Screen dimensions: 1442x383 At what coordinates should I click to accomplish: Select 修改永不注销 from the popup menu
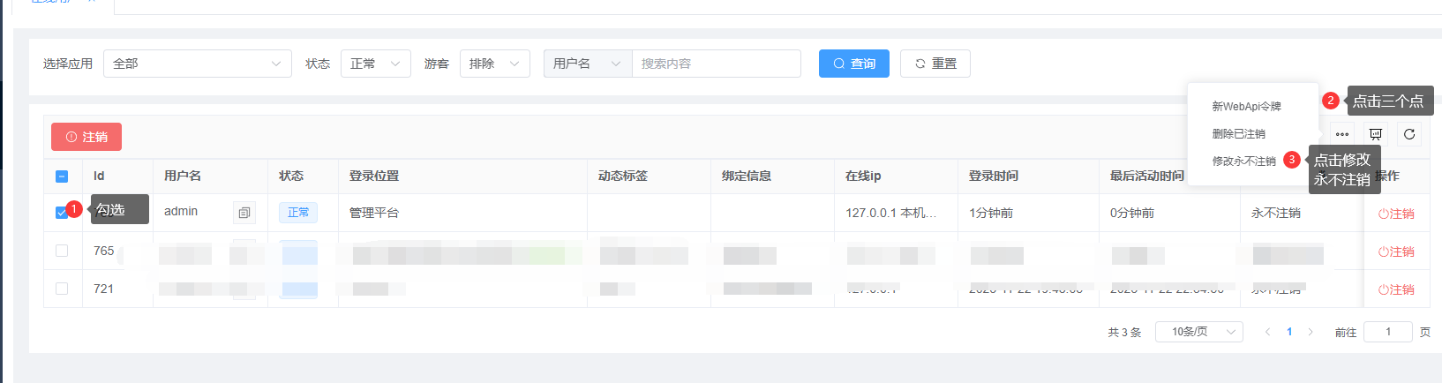[1243, 161]
